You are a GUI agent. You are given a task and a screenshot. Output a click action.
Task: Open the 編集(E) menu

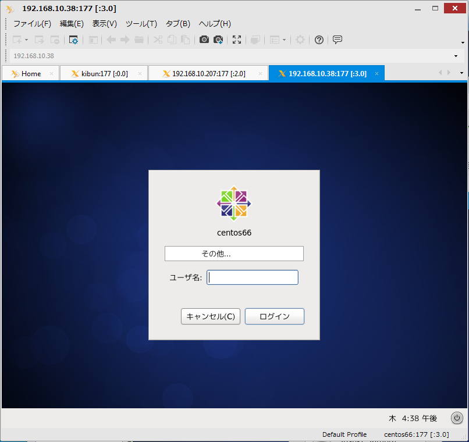coord(72,24)
